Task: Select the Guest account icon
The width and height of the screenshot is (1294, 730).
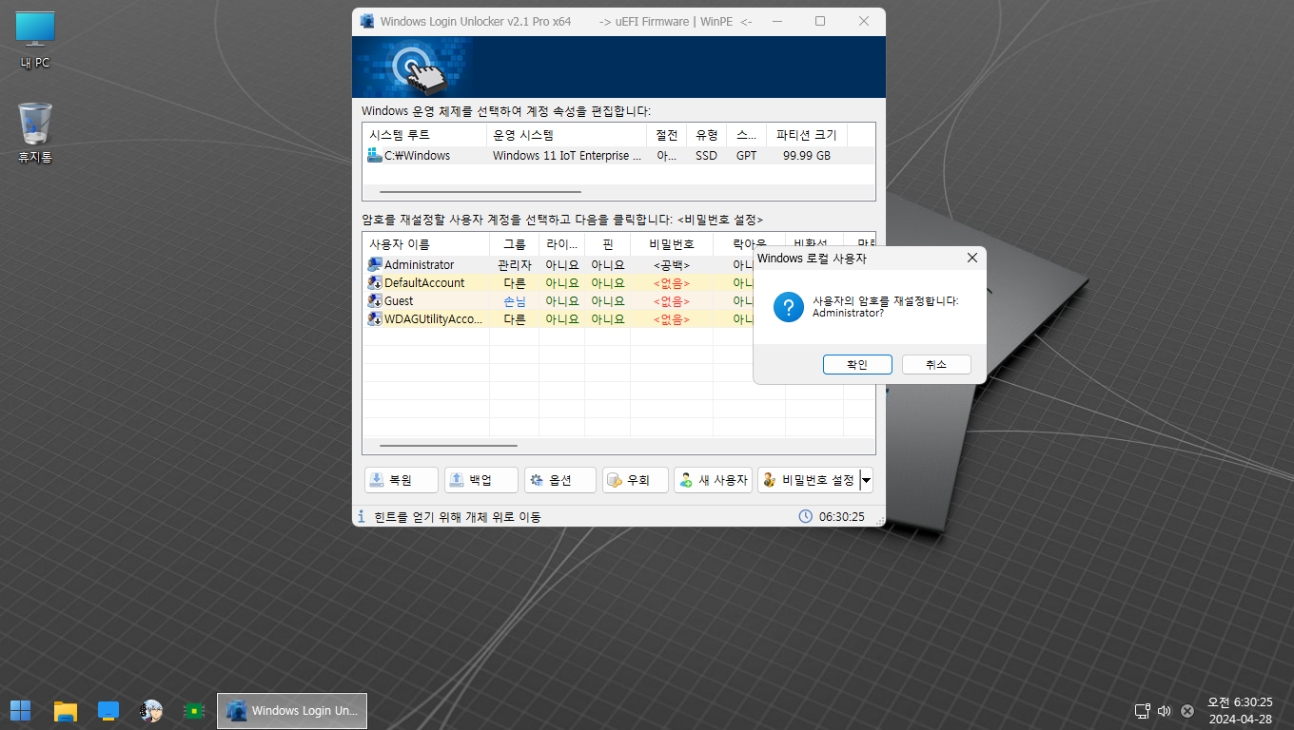Action: (375, 301)
